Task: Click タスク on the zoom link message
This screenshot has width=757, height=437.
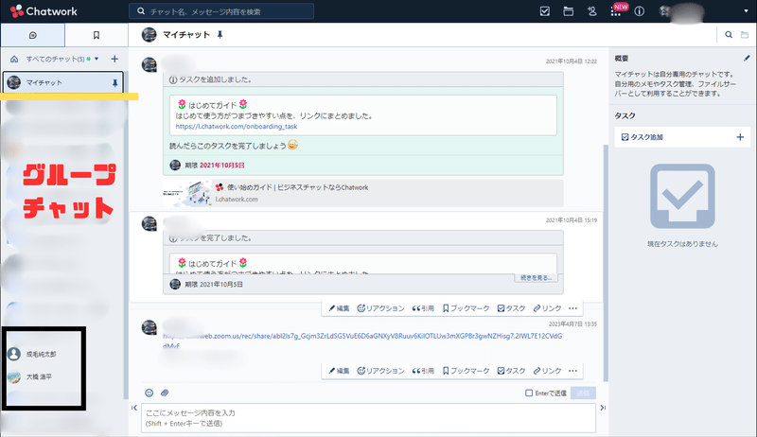Action: [x=511, y=371]
